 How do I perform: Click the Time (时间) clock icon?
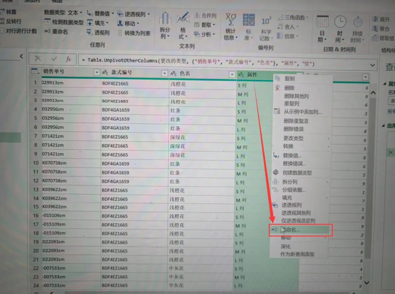pos(340,22)
